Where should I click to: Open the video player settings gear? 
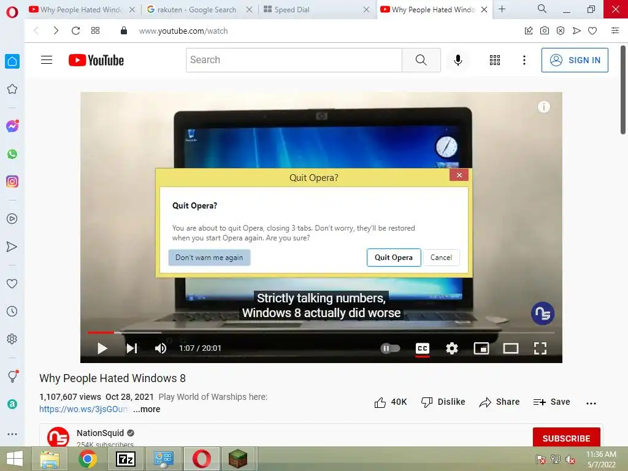[452, 348]
